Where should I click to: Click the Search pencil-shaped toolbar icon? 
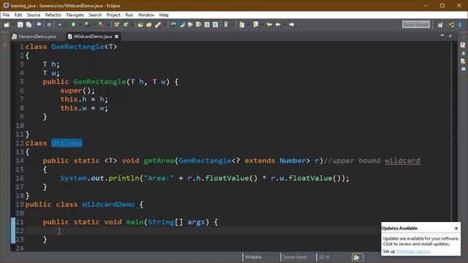click(x=158, y=24)
